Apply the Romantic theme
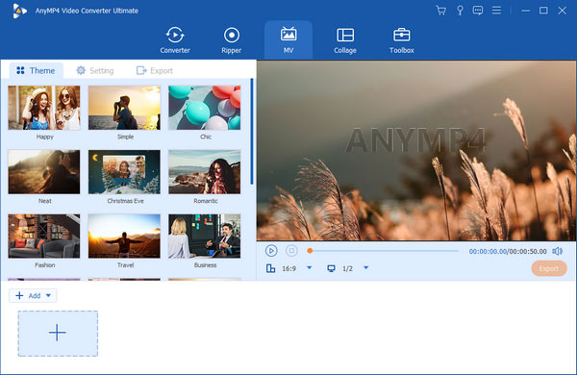The width and height of the screenshot is (577, 375). click(205, 172)
